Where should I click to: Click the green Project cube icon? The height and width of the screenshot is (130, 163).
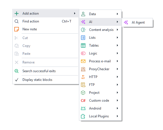click(83, 93)
